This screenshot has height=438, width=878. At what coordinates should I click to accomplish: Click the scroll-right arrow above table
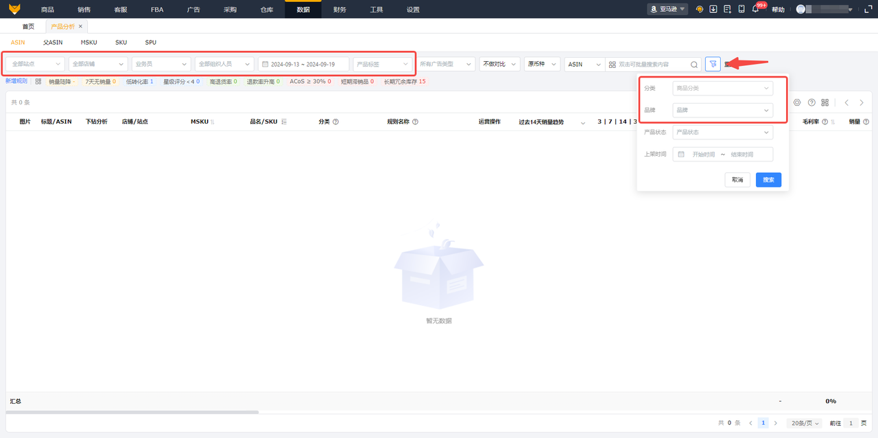[x=862, y=102]
